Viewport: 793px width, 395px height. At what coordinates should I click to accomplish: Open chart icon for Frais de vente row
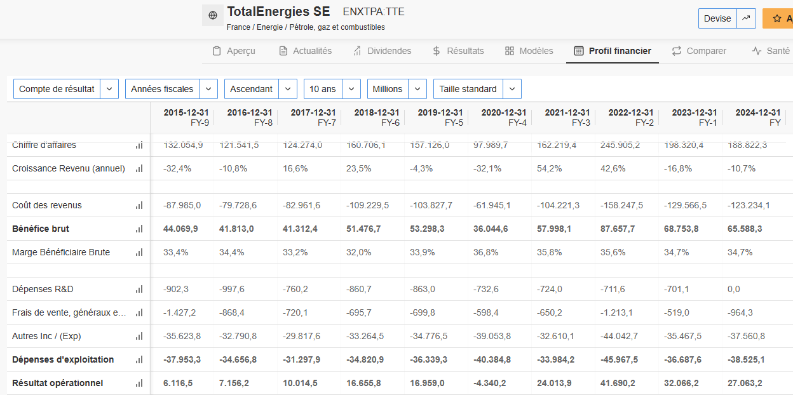point(139,312)
